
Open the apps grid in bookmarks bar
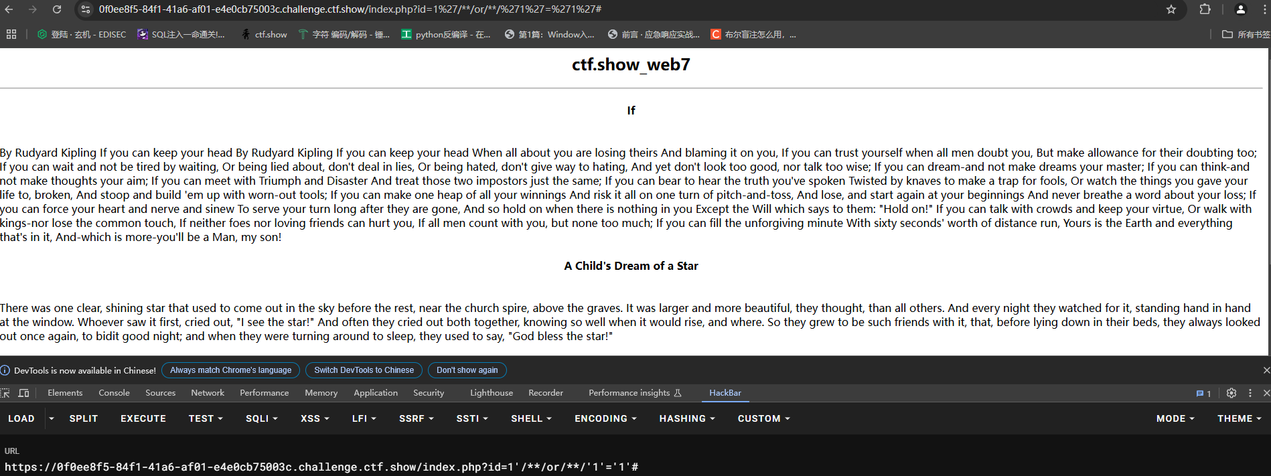tap(11, 34)
